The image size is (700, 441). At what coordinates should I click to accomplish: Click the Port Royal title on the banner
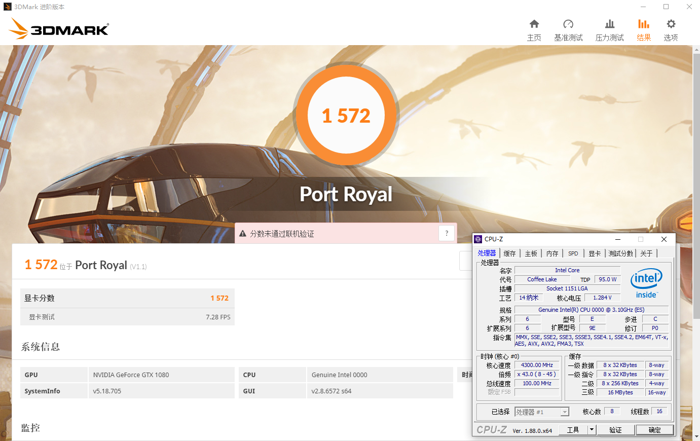pyautogui.click(x=346, y=194)
